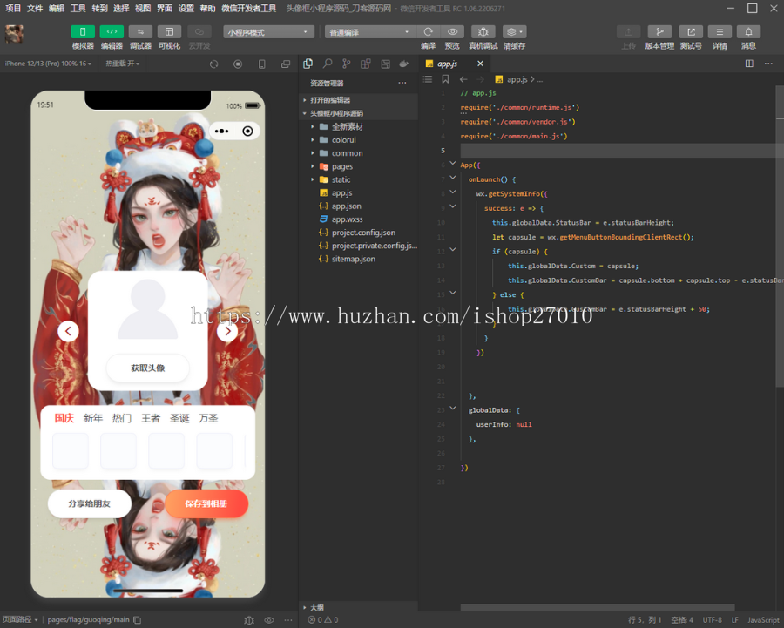Open the Source Control icon

[347, 64]
